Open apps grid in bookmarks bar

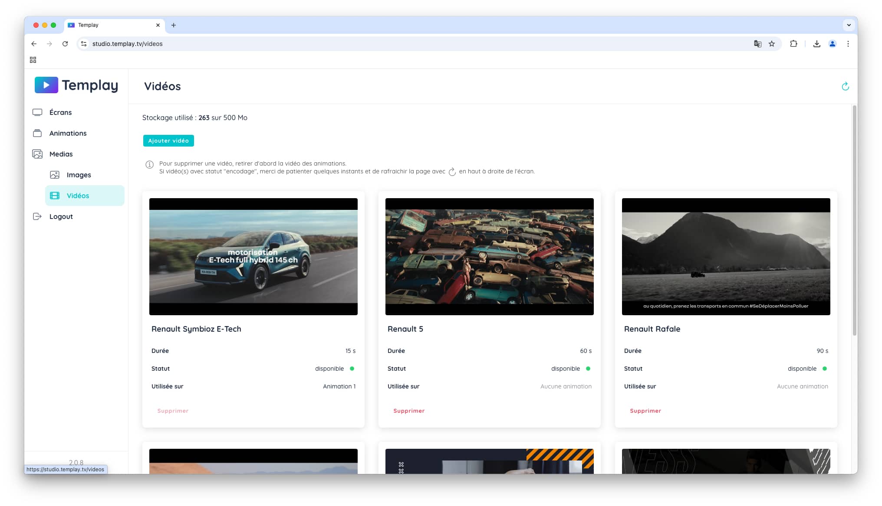pos(33,60)
